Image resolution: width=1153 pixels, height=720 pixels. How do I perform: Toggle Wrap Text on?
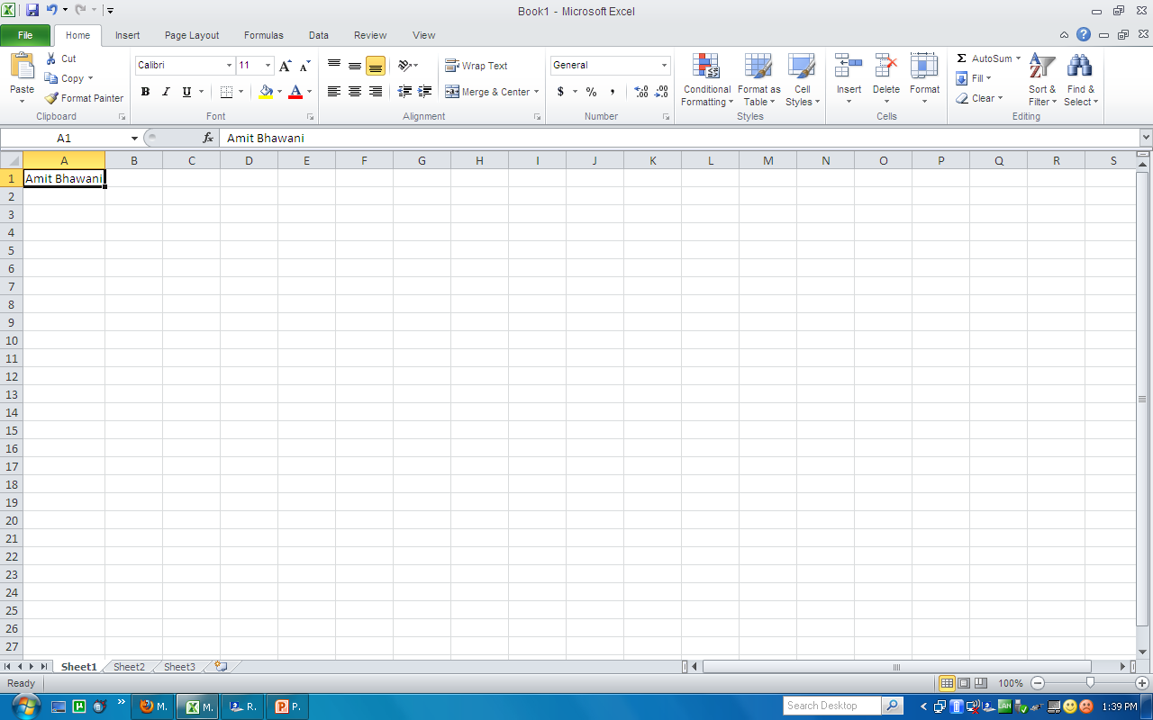[x=476, y=65]
